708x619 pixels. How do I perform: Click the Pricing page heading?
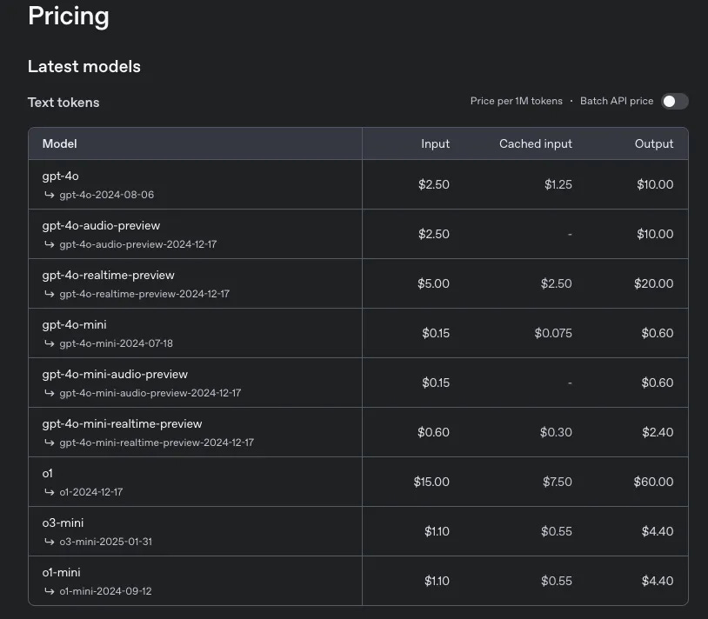(x=69, y=17)
